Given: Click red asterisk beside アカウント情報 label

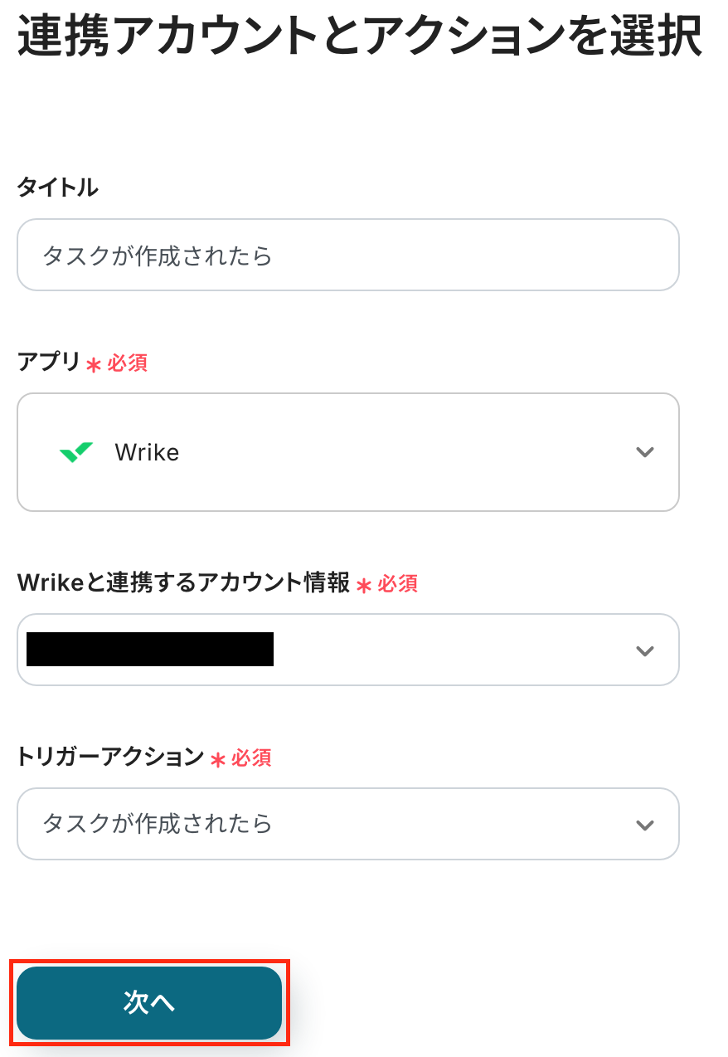Looking at the screenshot, I should (364, 586).
